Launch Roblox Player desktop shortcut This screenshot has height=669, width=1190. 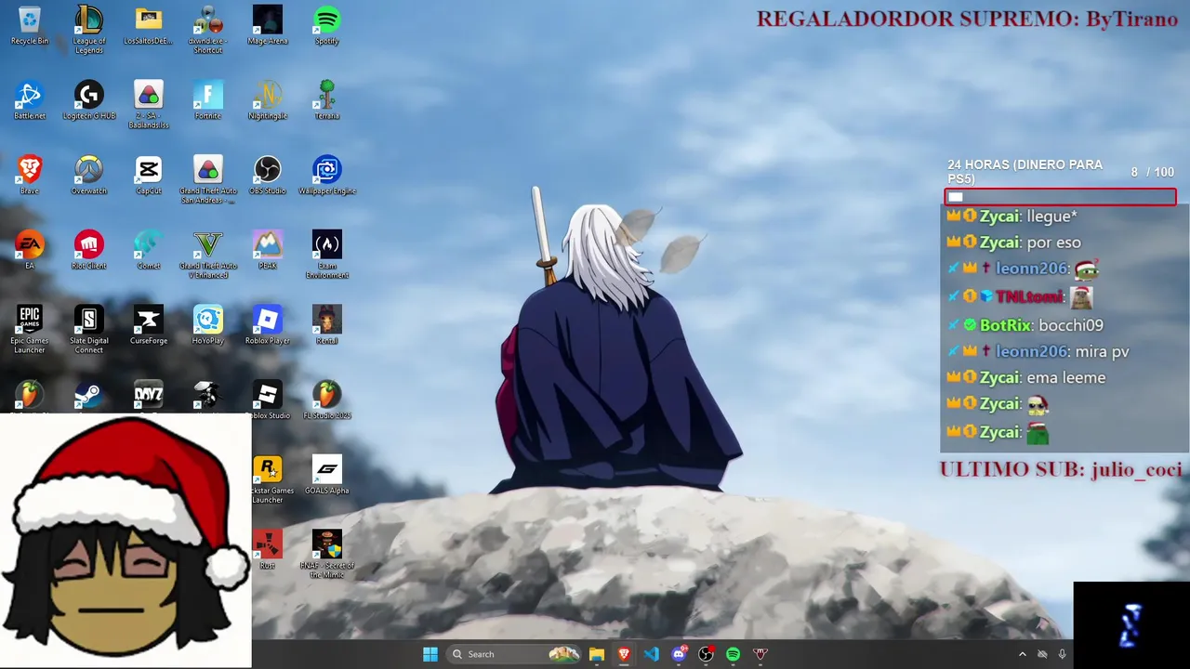(268, 325)
